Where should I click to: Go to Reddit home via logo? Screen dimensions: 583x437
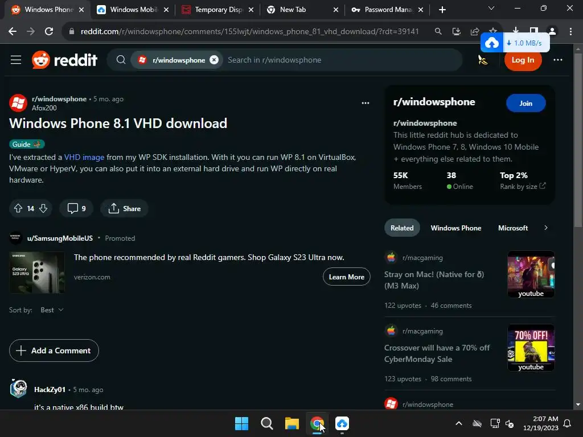click(65, 60)
